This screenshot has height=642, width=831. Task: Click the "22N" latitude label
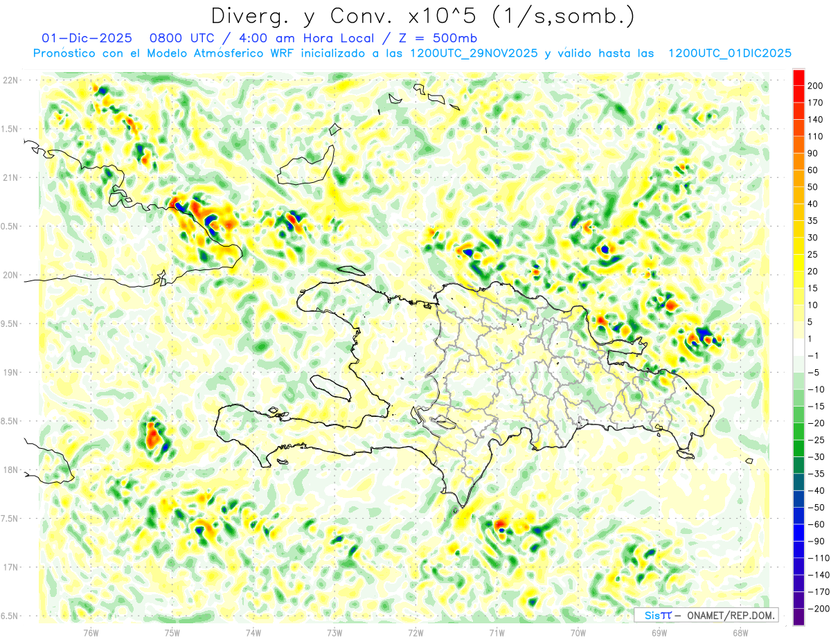[12, 80]
